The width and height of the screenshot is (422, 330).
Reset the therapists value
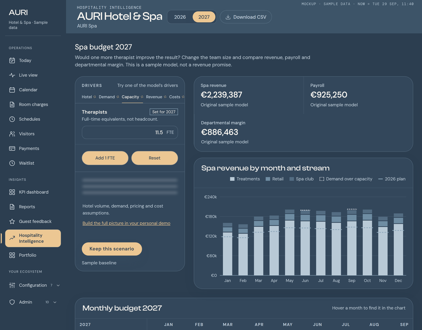click(154, 158)
